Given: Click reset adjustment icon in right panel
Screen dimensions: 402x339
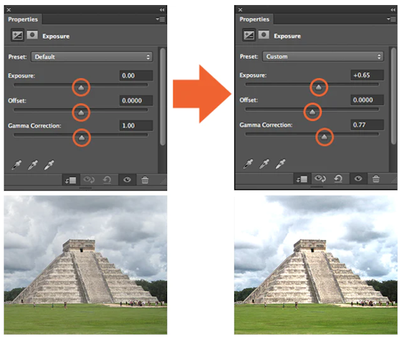Looking at the screenshot, I should point(338,178).
